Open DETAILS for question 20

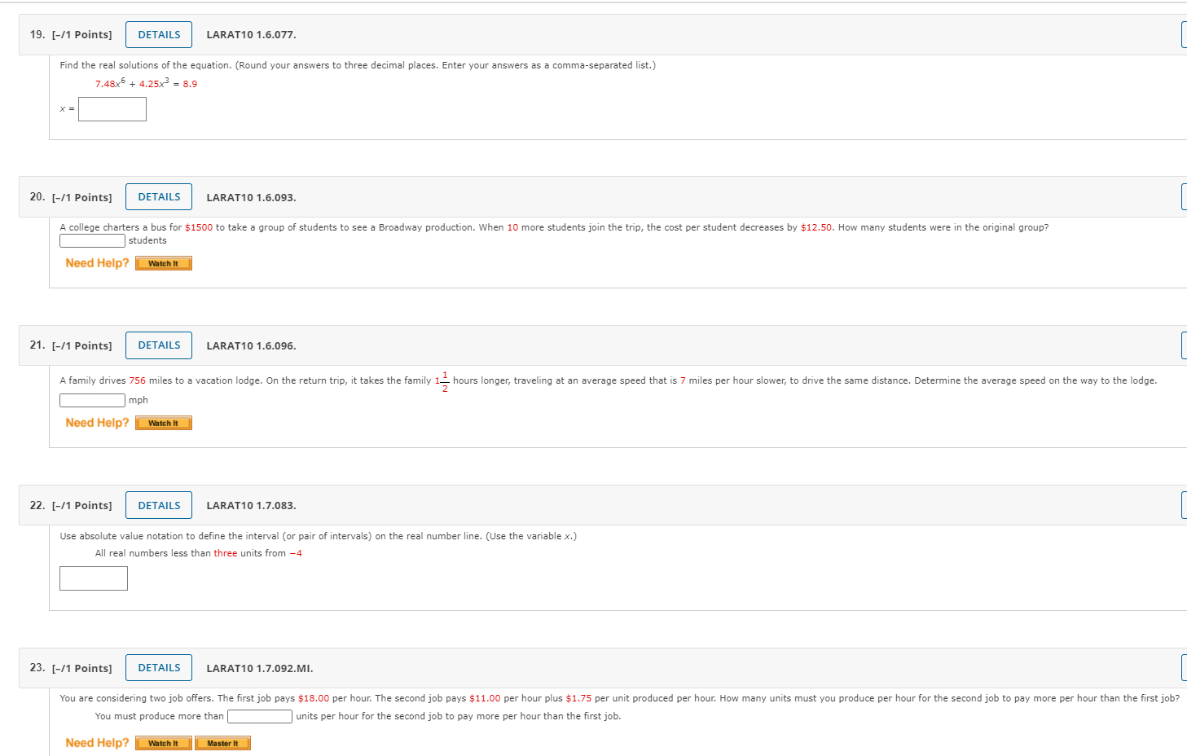(159, 196)
